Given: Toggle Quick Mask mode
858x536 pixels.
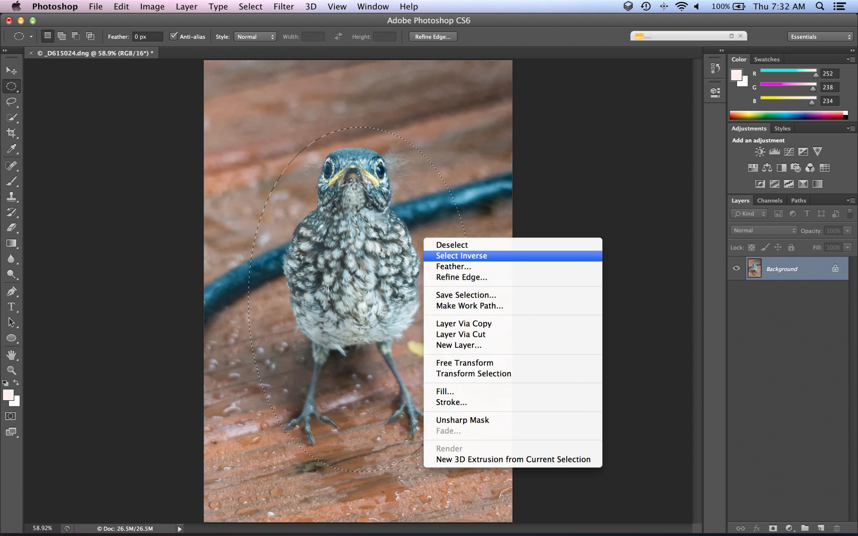Looking at the screenshot, I should point(10,416).
